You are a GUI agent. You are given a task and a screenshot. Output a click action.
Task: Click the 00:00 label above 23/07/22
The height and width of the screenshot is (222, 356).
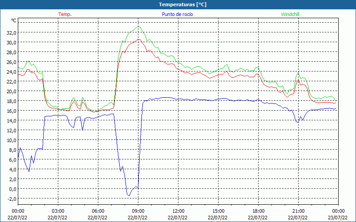click(338, 211)
